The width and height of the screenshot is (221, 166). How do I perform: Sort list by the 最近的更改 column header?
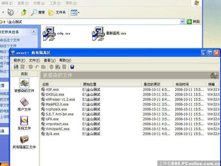(157, 84)
